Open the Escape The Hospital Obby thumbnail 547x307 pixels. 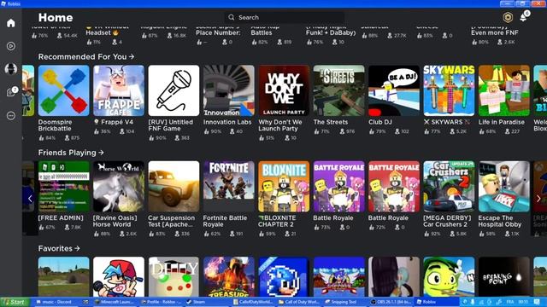[504, 186]
